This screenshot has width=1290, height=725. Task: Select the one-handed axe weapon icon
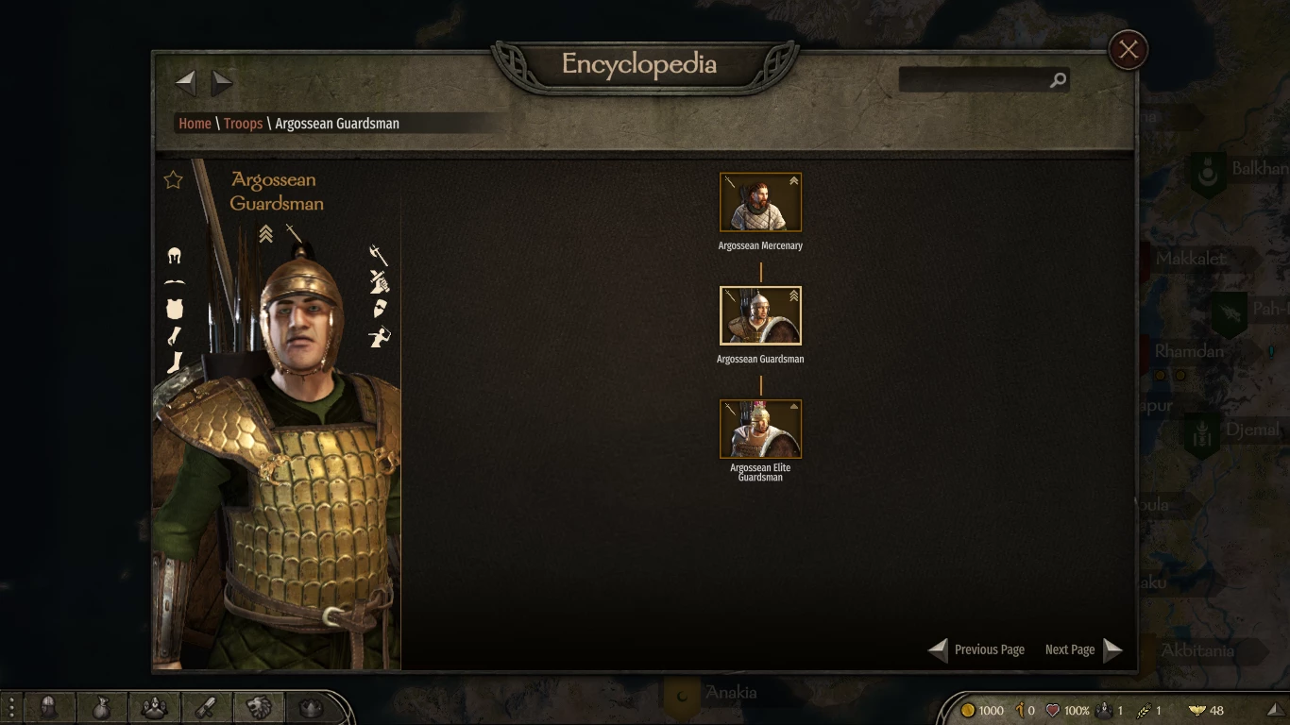coord(379,255)
